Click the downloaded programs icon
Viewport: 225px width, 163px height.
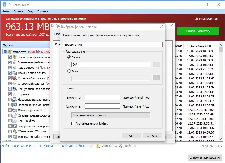(15, 126)
